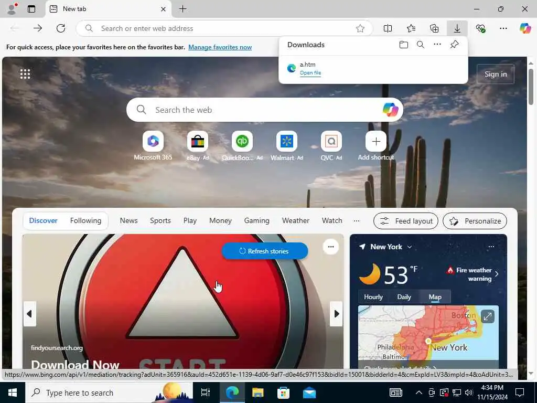537x403 pixels.
Task: Open a new tab with plus button
Action: (x=183, y=9)
